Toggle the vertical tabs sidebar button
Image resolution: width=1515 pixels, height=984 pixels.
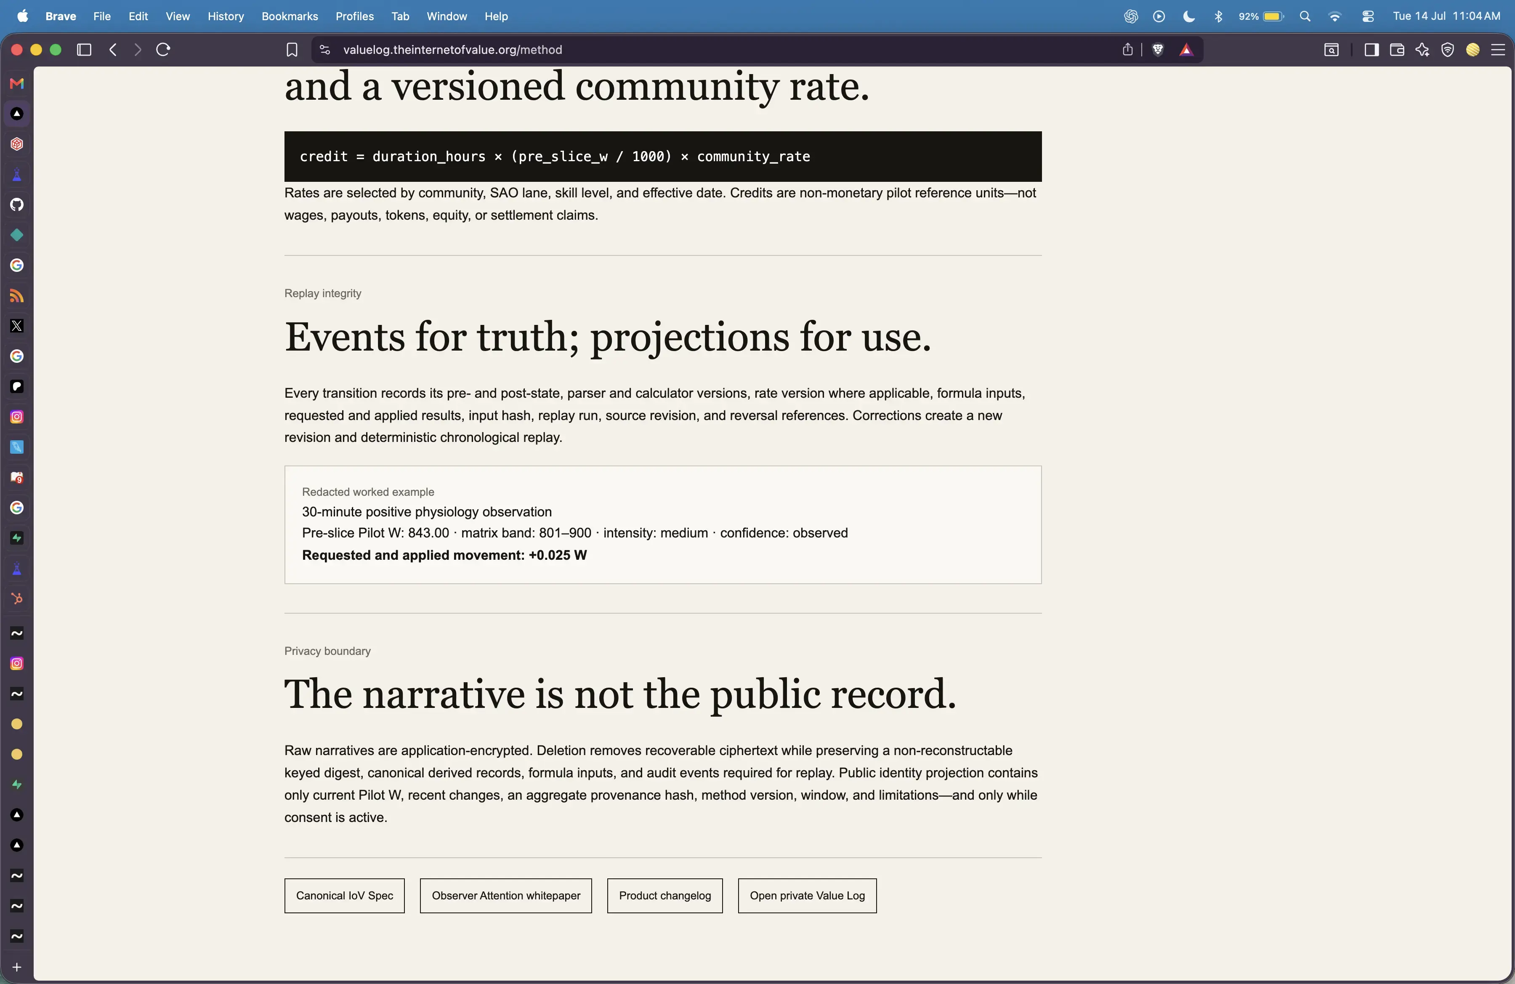[84, 50]
